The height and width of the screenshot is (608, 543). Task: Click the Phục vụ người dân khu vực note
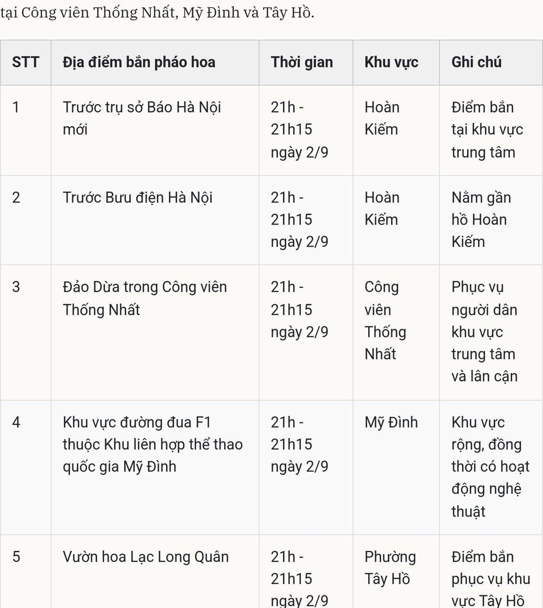click(491, 333)
